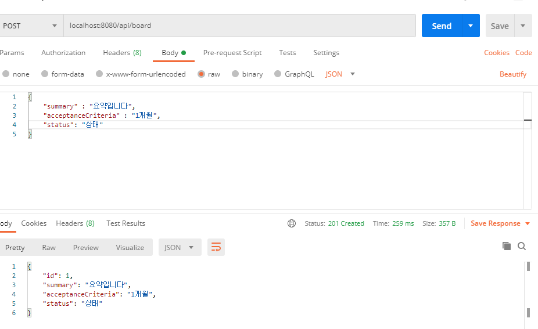Click Beautify to format the body

513,74
